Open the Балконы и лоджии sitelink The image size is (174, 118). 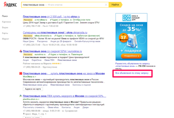pos(82,85)
